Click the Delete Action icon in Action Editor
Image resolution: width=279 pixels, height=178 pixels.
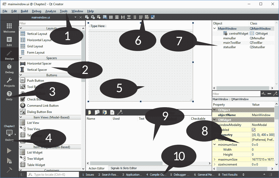point(112,112)
